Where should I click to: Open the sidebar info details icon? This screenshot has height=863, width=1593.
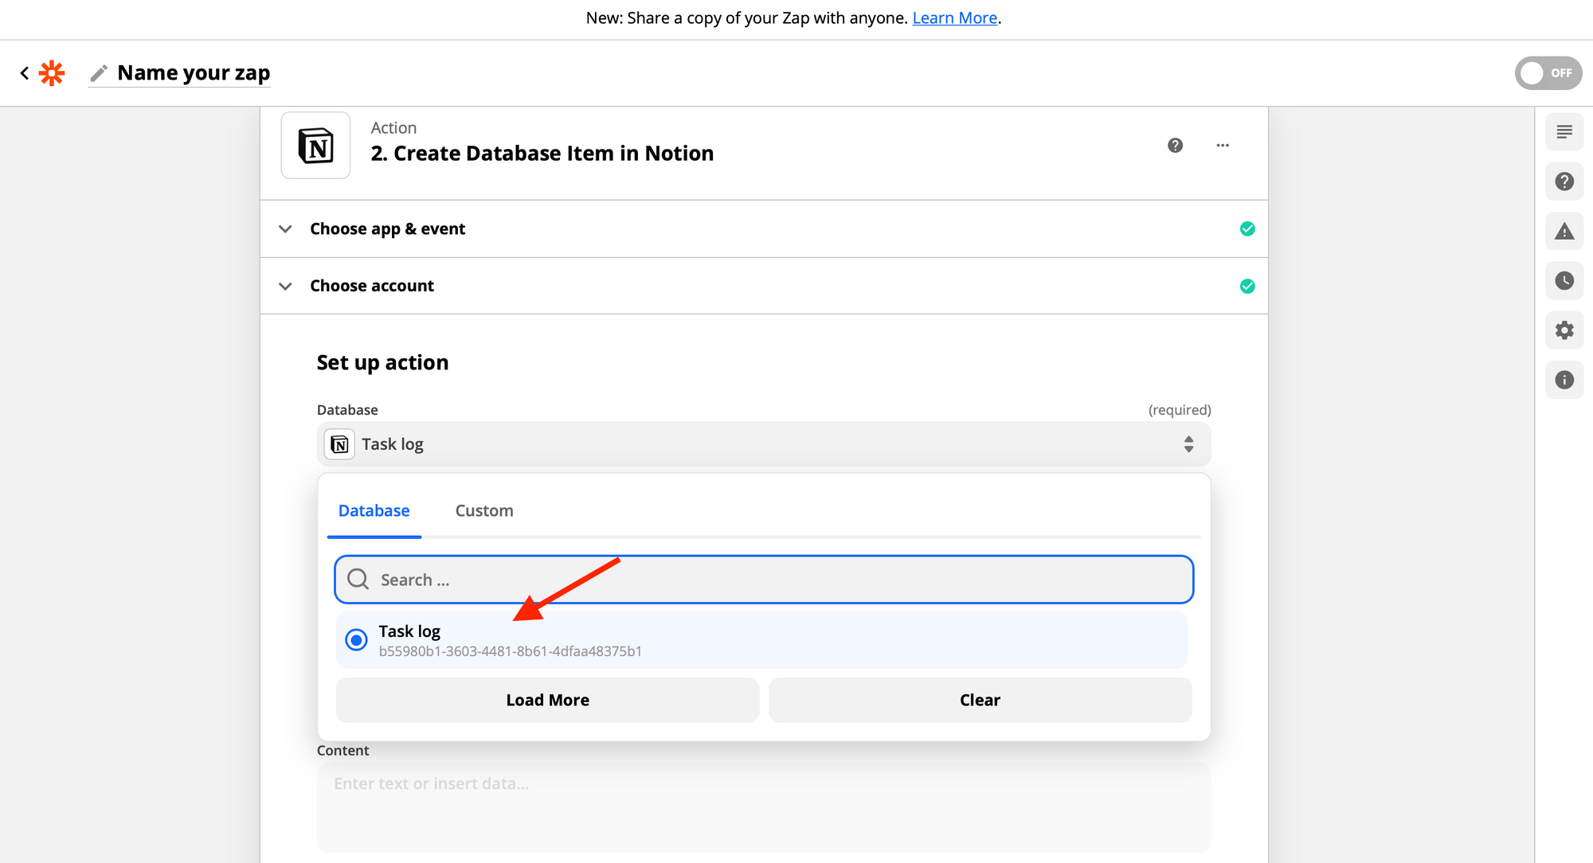1564,381
